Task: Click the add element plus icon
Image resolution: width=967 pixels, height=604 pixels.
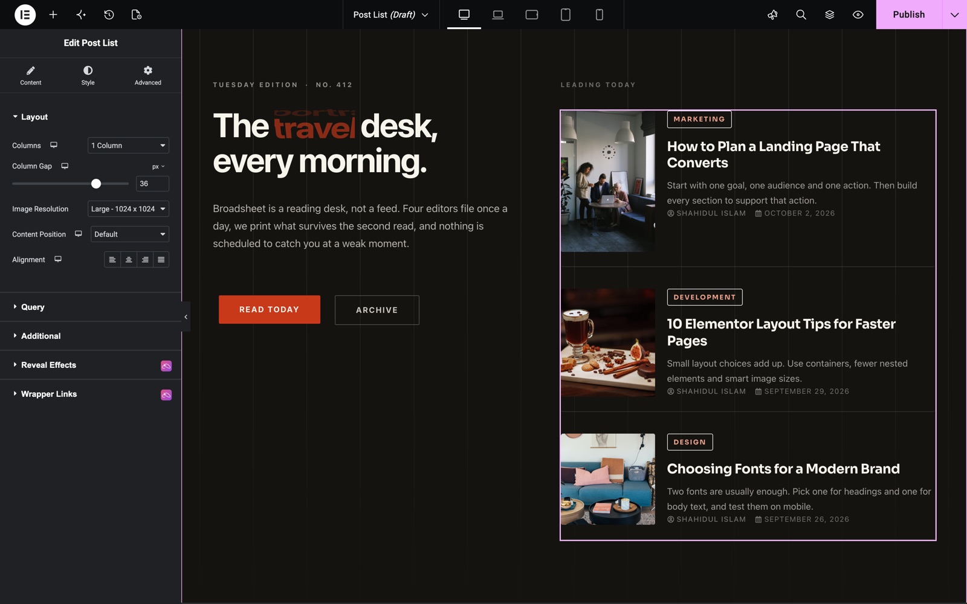Action: point(53,14)
